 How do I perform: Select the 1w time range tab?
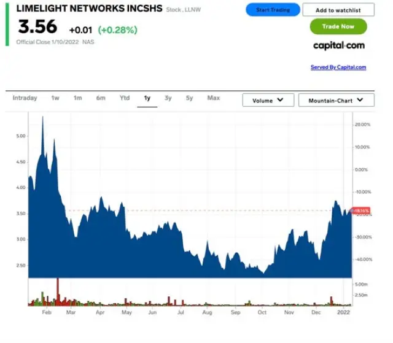(55, 98)
